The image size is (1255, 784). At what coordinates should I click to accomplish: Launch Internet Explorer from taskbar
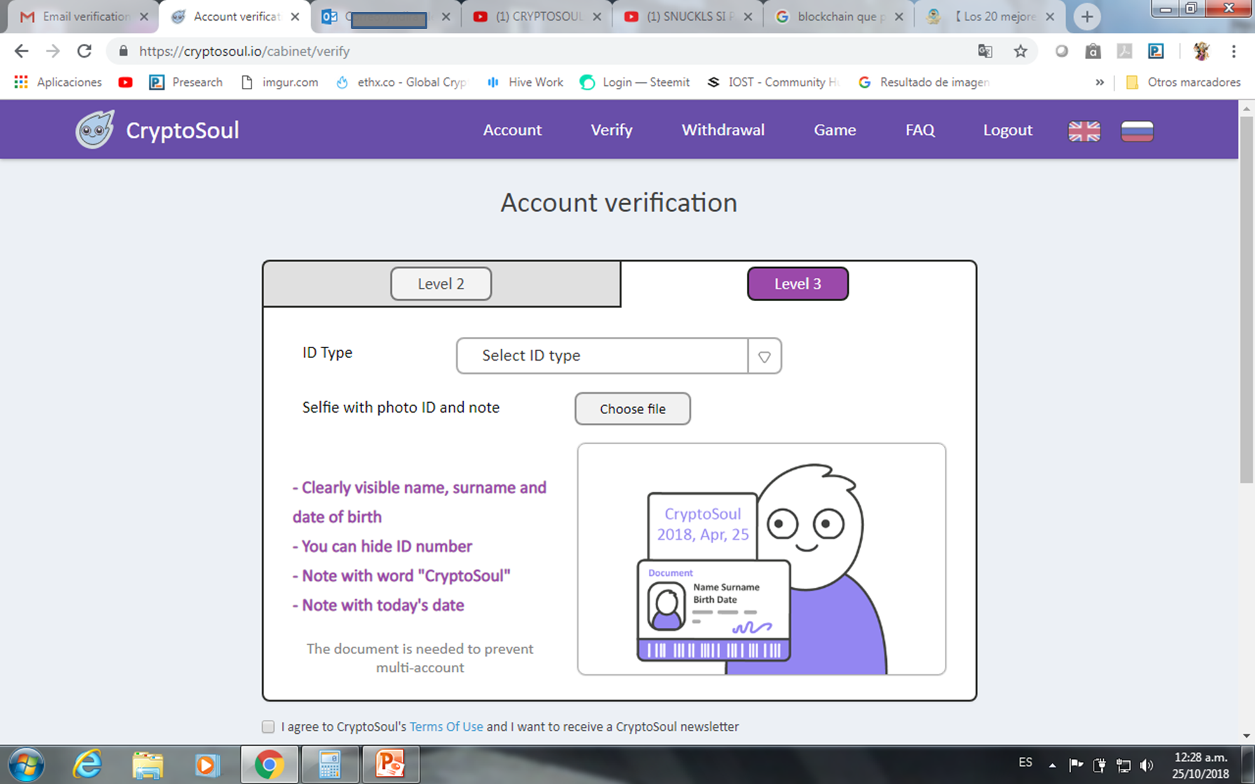[x=87, y=765]
